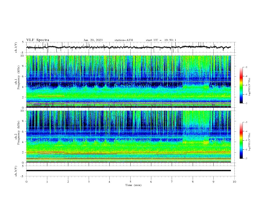The height and width of the screenshot is (204, 264).
Task: Click the "-3" tick on ch.1 color bar
Action: pyautogui.click(x=246, y=67)
